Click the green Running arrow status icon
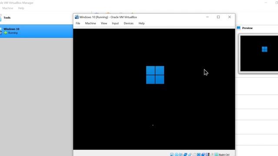 click(6, 33)
